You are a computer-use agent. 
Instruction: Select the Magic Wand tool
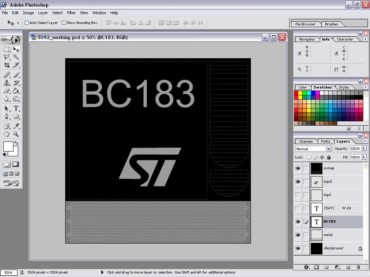tap(16, 57)
